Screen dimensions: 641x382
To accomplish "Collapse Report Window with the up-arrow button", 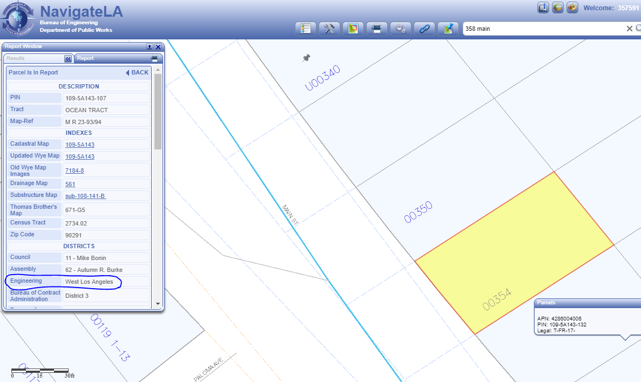I will pos(150,47).
